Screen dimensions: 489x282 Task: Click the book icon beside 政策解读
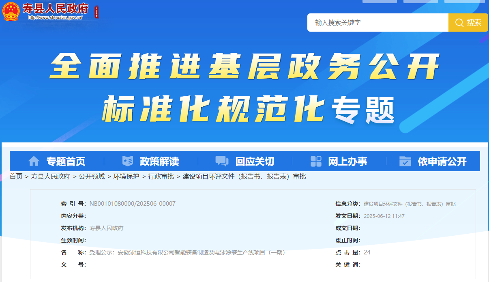127,161
